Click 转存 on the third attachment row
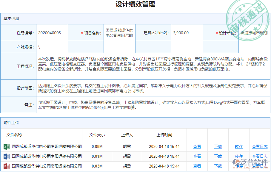The height and width of the screenshot is (172, 271). click(x=239, y=166)
